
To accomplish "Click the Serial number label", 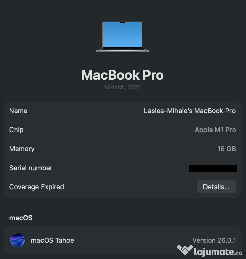I will click(31, 168).
